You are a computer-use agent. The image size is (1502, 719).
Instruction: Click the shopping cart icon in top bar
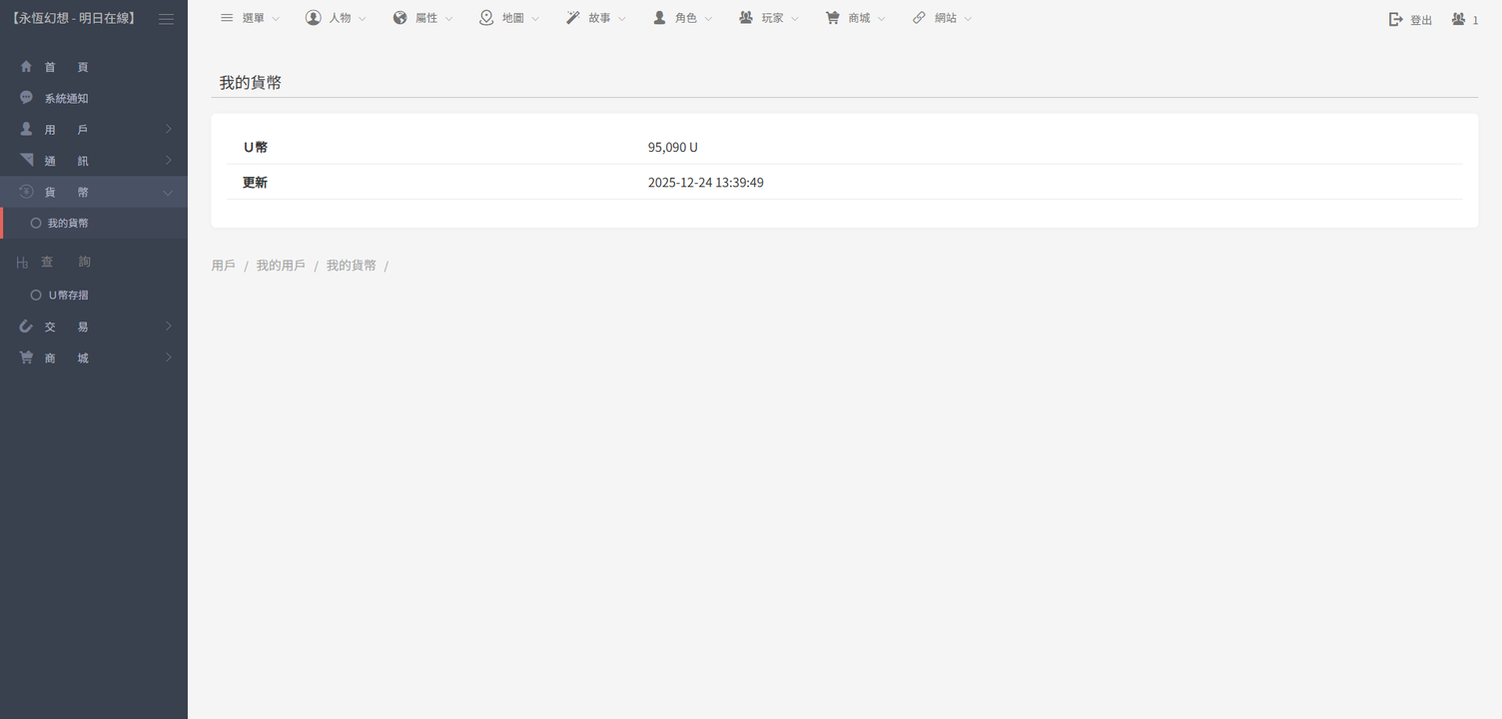[832, 18]
